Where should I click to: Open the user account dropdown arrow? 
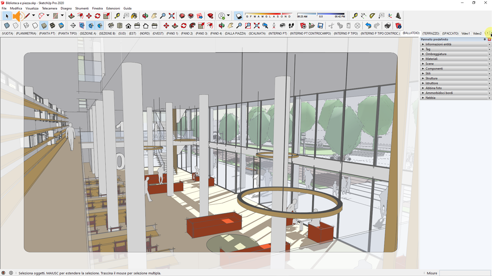pyautogui.click(x=228, y=16)
